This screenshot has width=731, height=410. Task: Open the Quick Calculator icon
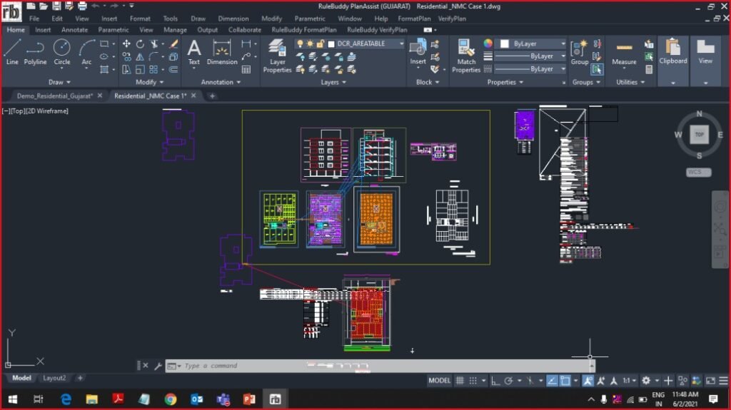pyautogui.click(x=648, y=69)
